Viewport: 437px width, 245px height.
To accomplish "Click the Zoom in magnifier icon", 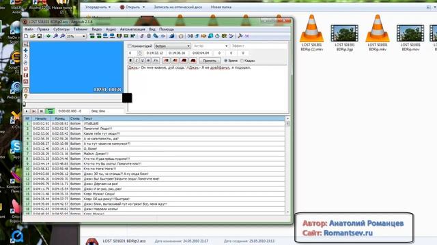I will pyautogui.click(x=55, y=36).
